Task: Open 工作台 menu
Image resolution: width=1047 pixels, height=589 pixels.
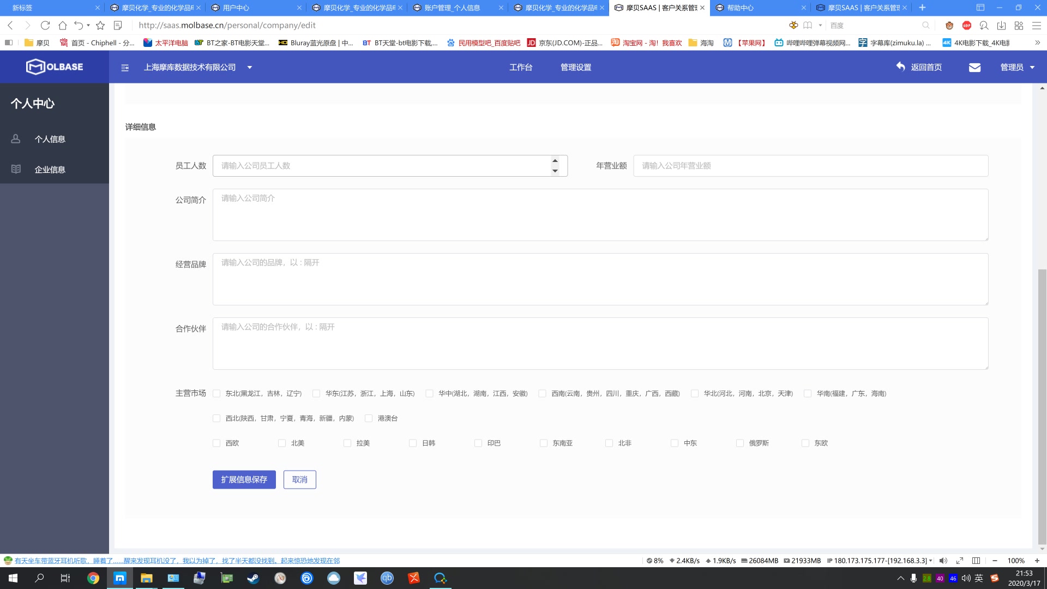Action: 521,67
